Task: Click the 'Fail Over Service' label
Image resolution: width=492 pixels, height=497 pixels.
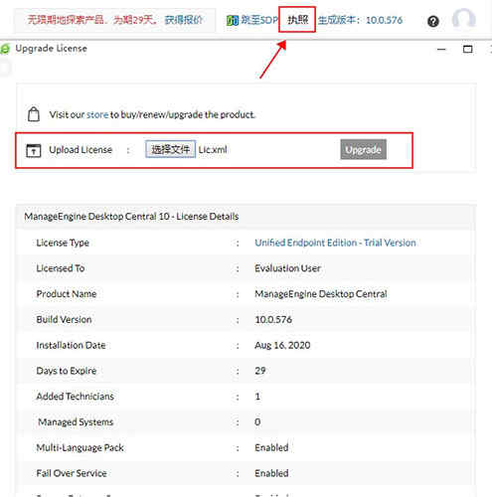Action: click(x=72, y=473)
